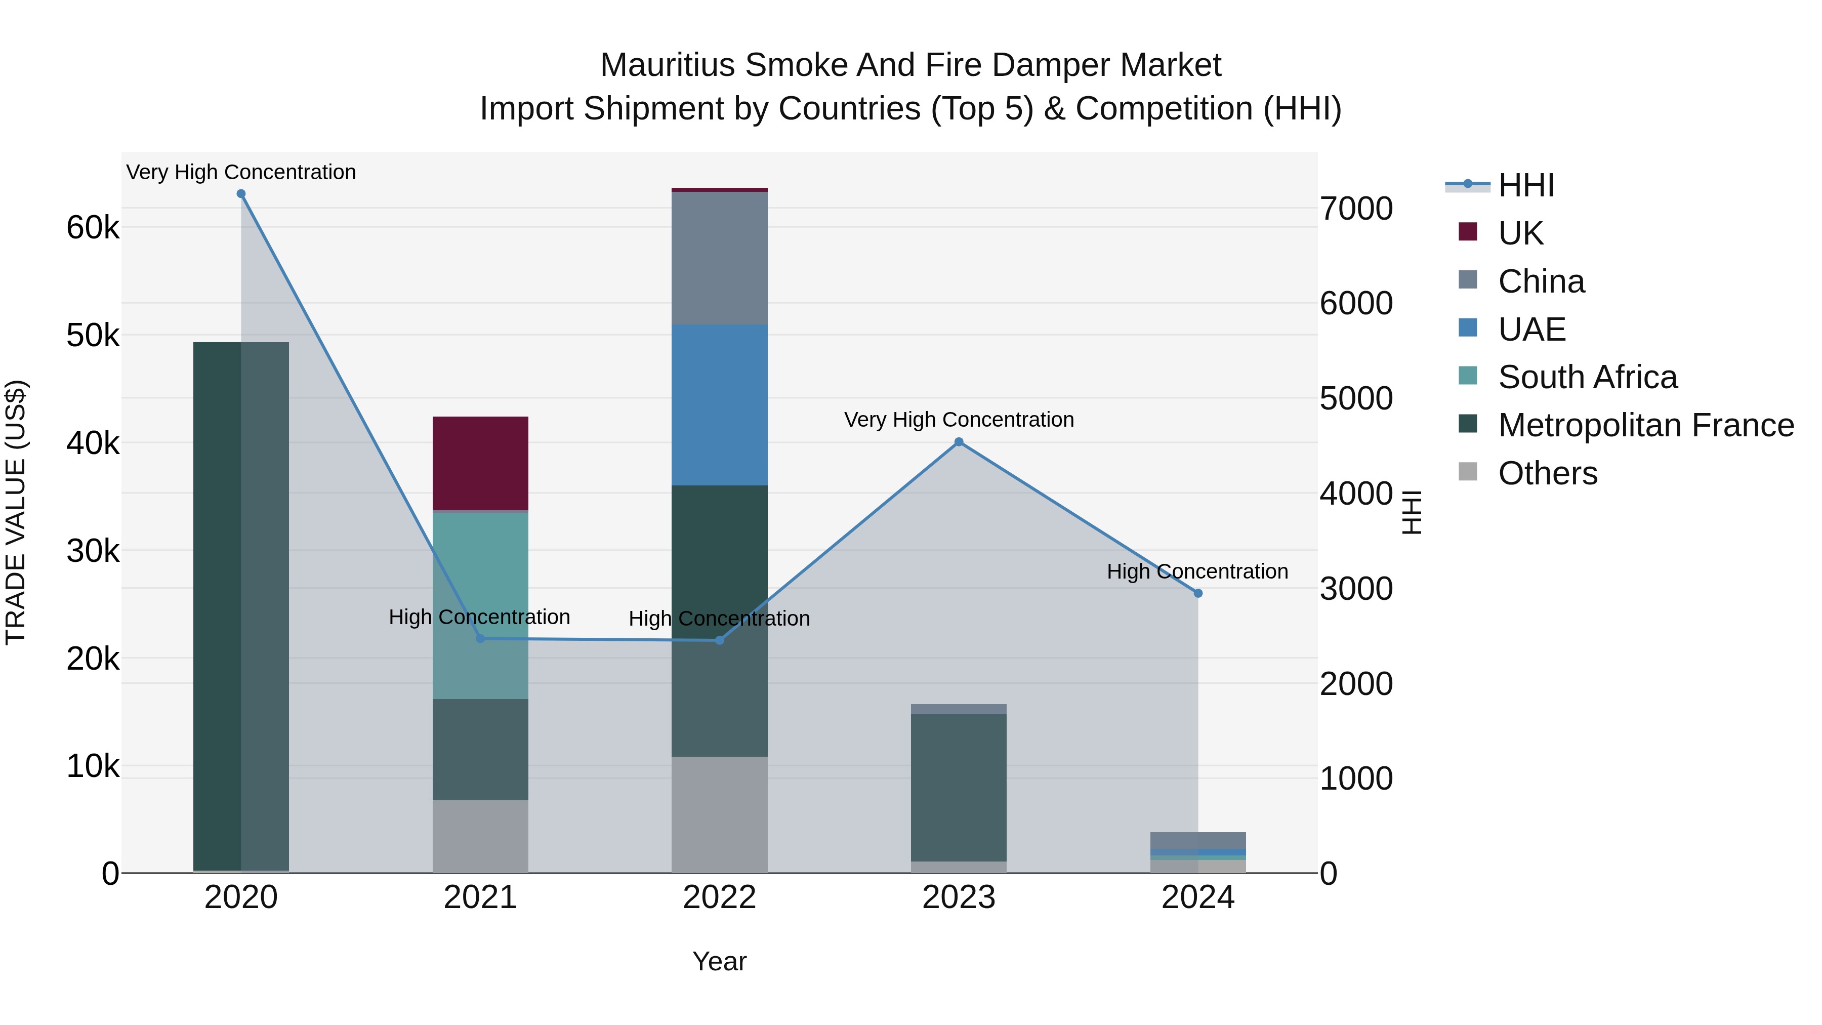This screenshot has height=1025, width=1822.
Task: Click the 2023 China bar segment
Action: tap(959, 709)
